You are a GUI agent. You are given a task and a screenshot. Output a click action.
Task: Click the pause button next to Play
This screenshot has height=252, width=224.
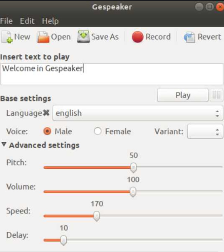[x=216, y=95]
